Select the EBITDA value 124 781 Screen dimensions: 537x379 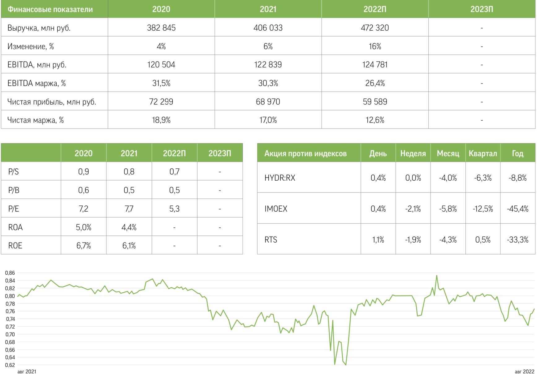(x=375, y=65)
